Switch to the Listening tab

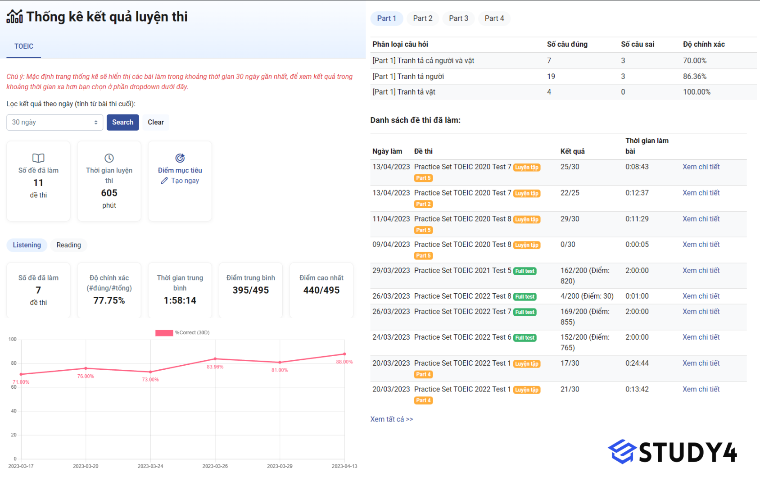click(27, 245)
